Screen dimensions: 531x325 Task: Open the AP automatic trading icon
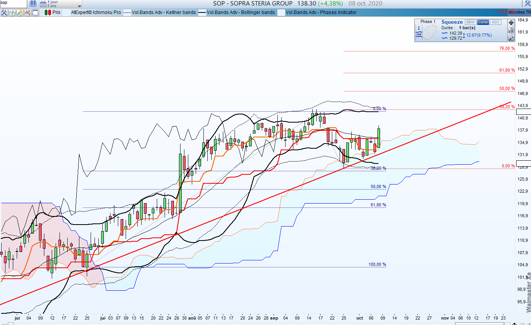coord(28,12)
